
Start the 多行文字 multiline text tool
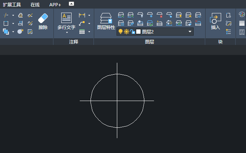(x=66, y=21)
